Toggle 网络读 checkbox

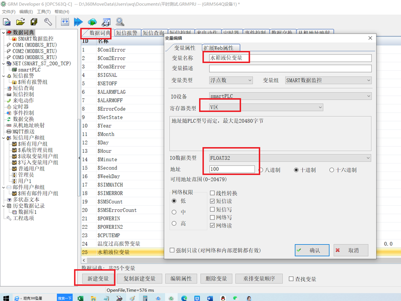pyautogui.click(x=212, y=226)
